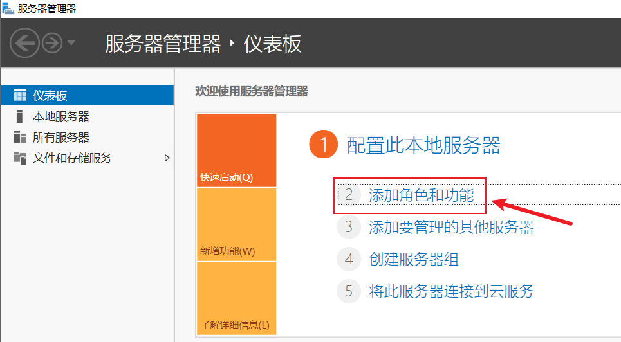
Task: Click the 添加角色和功能 link
Action: point(422,195)
